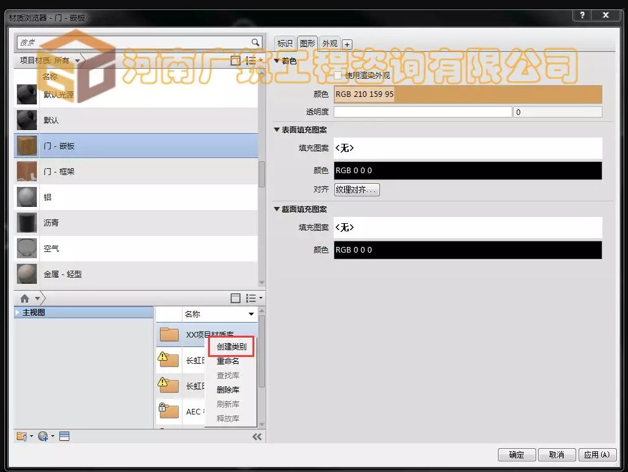The width and height of the screenshot is (628, 472).
Task: Click the help question mark icon
Action: (582, 15)
